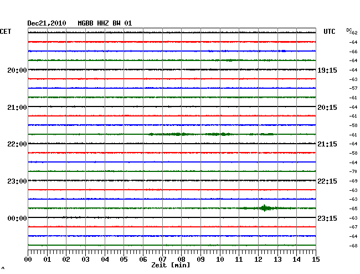The image size is (360, 274).
Task: Select the 20:00 CET time label
Action: (x=17, y=70)
